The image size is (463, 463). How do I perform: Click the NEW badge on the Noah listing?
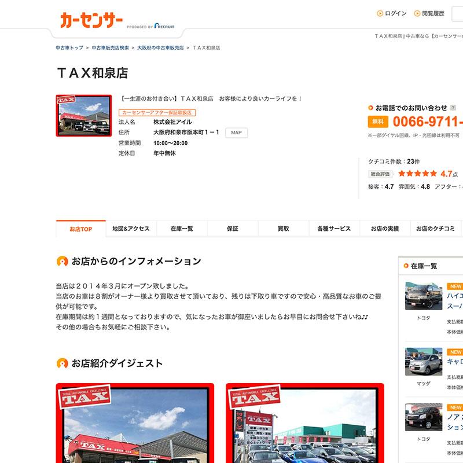pos(455,407)
